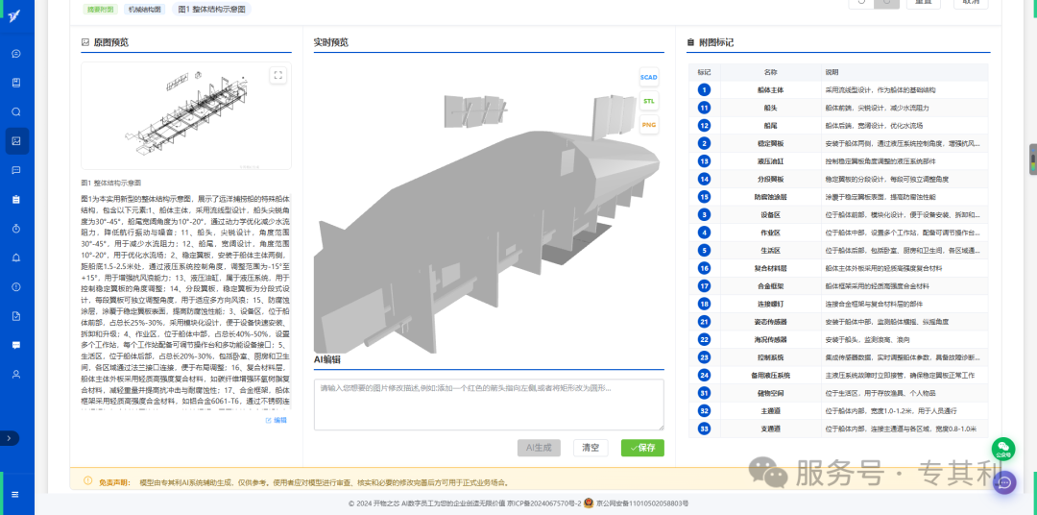Expand the sidebar with the chevron arrow

pyautogui.click(x=10, y=438)
